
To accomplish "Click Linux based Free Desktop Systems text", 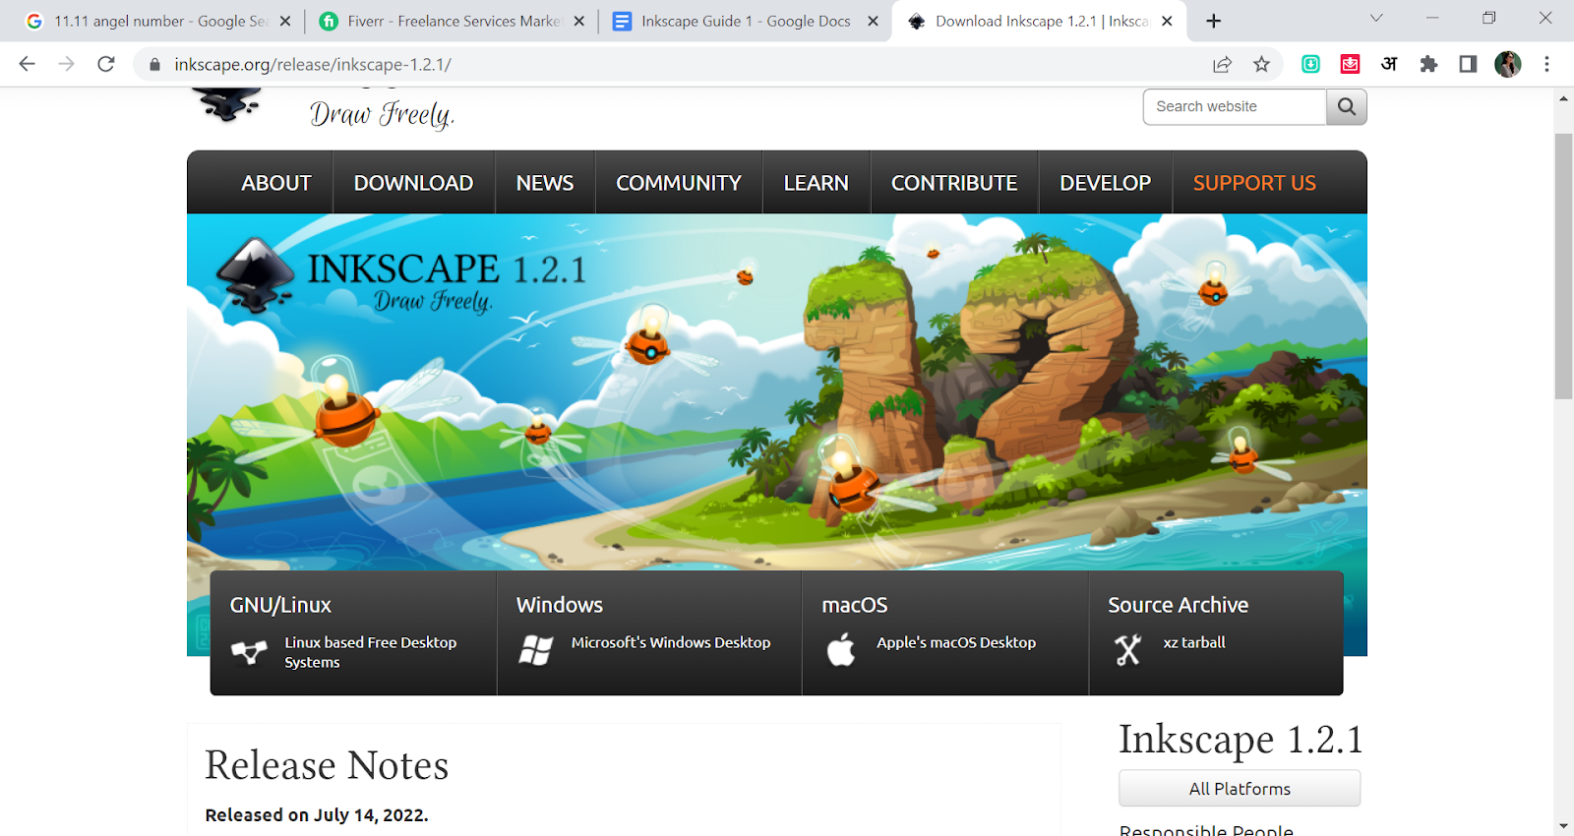I will (371, 652).
